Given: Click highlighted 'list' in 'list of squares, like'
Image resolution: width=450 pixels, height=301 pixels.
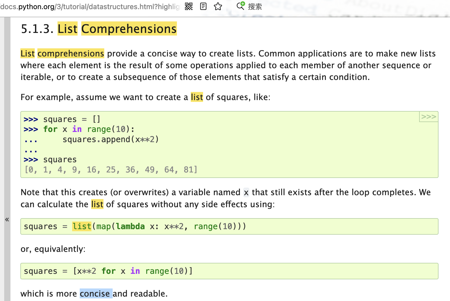Looking at the screenshot, I should click(197, 97).
